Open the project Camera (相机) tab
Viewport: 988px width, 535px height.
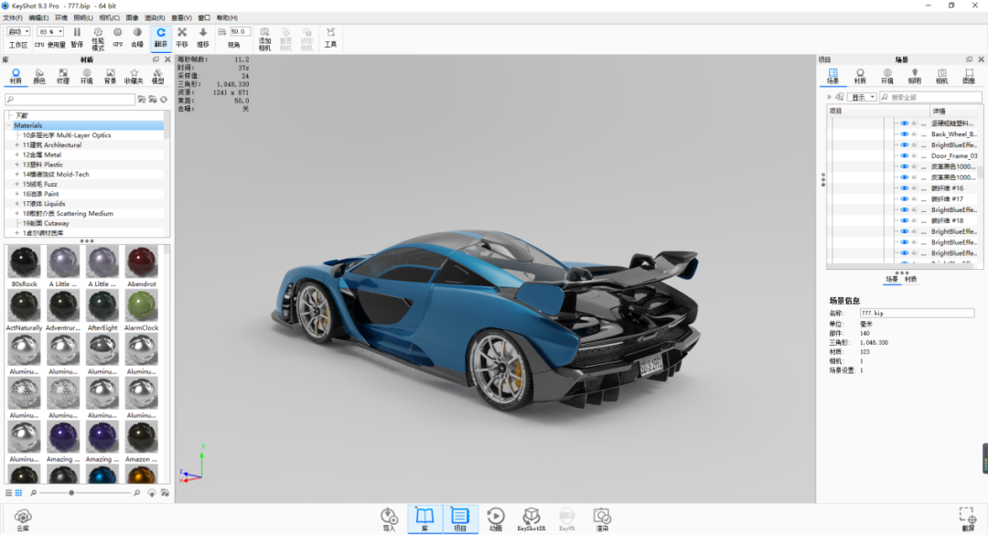941,76
